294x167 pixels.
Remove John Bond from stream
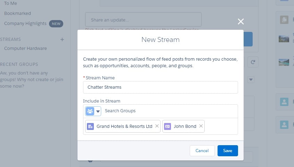click(201, 126)
